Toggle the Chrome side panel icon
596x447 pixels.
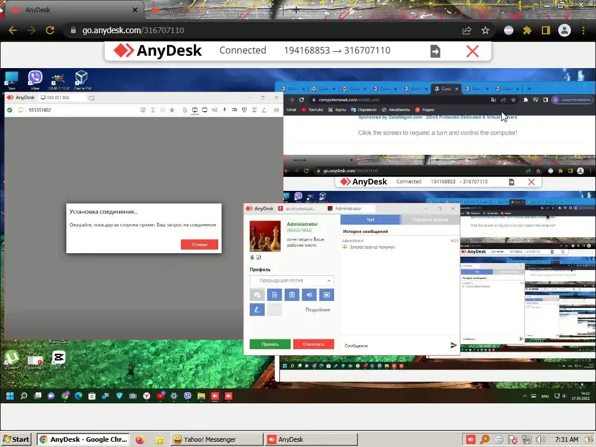(546, 30)
